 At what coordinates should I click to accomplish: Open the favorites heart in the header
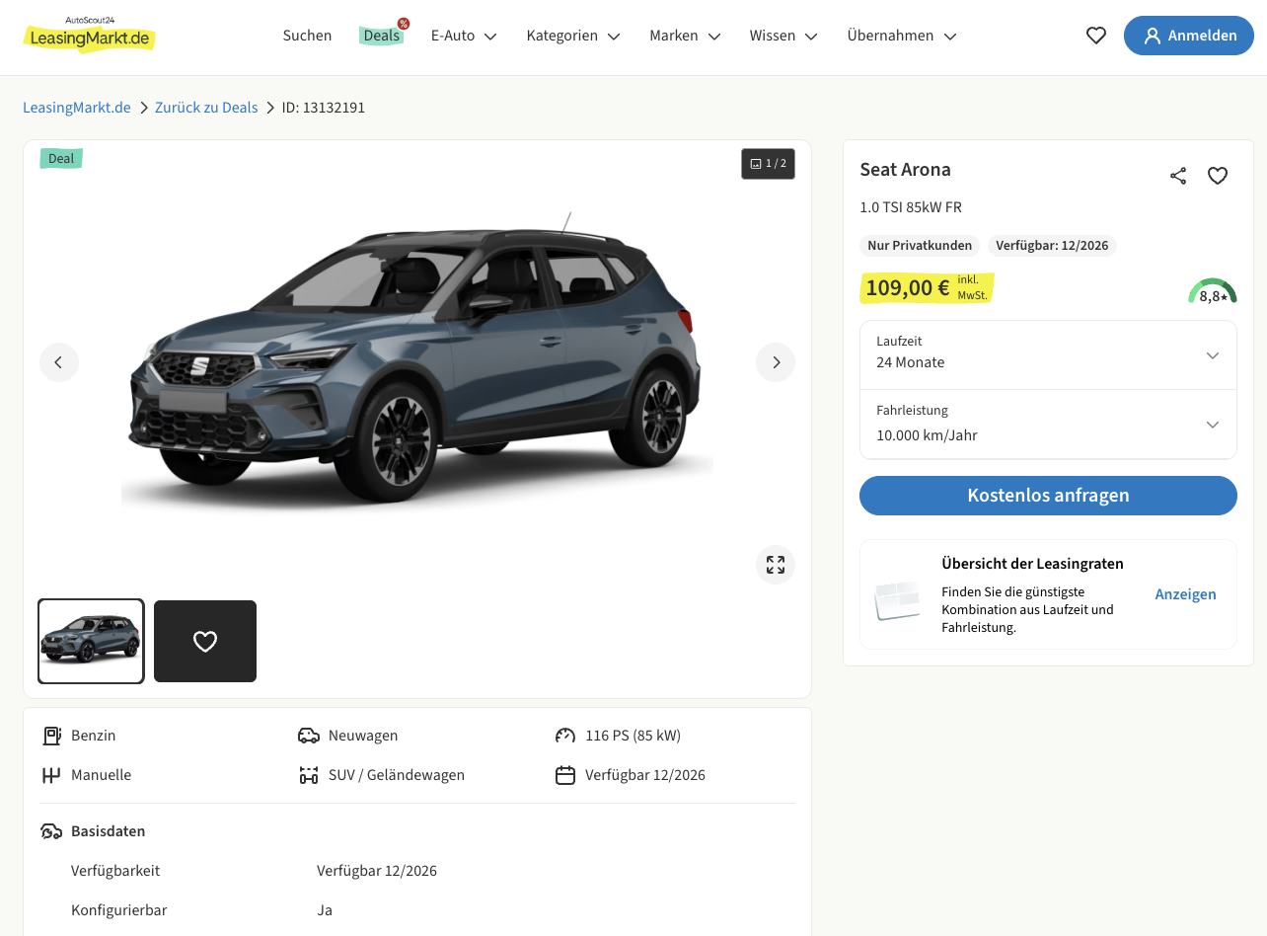click(1095, 36)
